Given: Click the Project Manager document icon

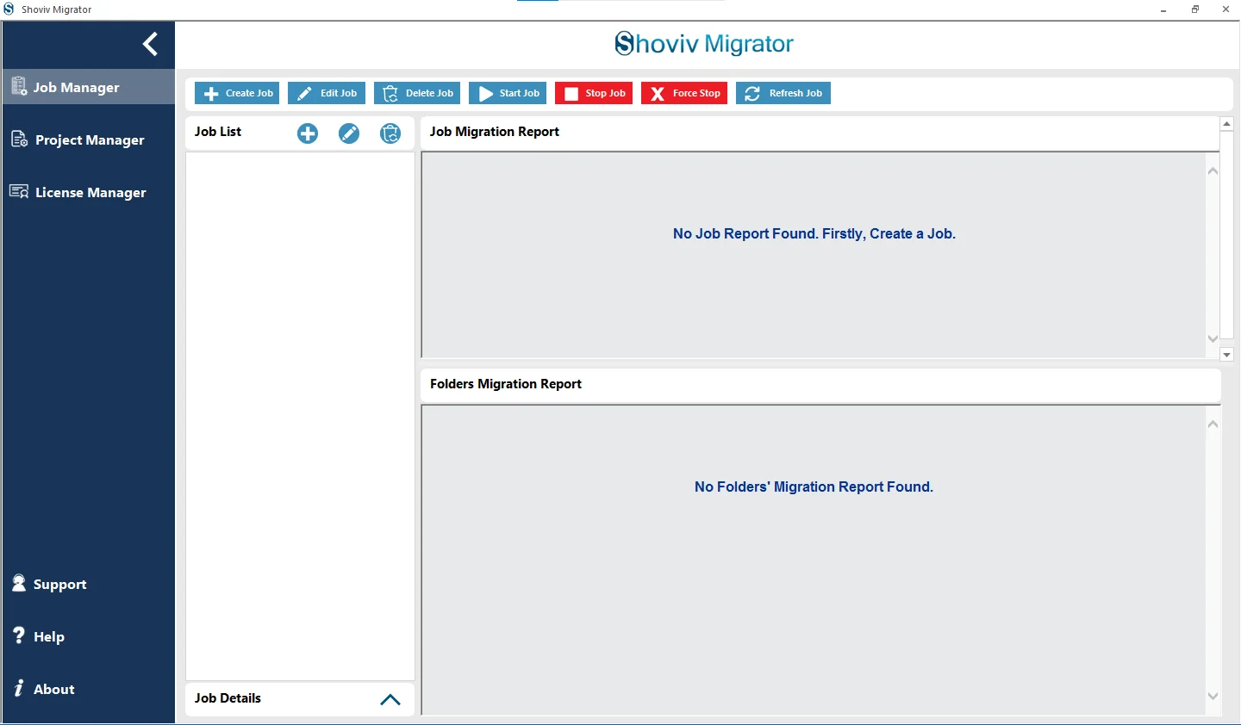Looking at the screenshot, I should click(x=19, y=139).
